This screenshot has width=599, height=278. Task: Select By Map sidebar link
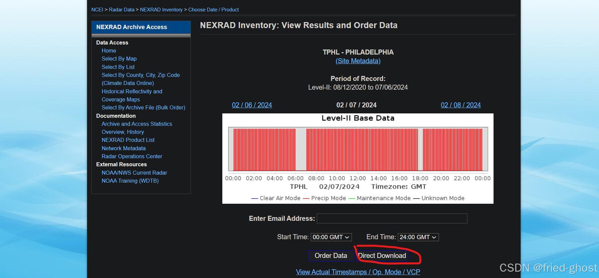pyautogui.click(x=119, y=59)
